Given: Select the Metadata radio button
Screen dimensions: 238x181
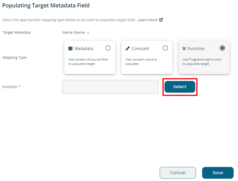Looking at the screenshot, I should pos(108,48).
